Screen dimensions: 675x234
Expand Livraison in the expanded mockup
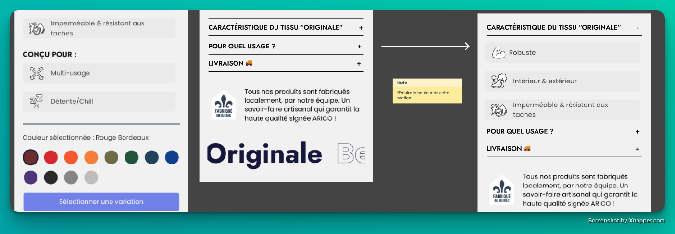637,149
